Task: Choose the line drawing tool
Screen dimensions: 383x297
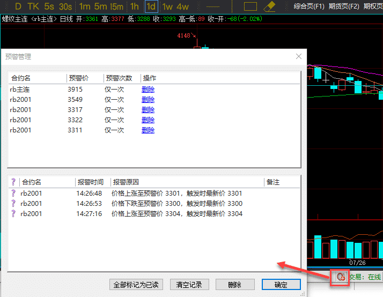Action: point(213,6)
